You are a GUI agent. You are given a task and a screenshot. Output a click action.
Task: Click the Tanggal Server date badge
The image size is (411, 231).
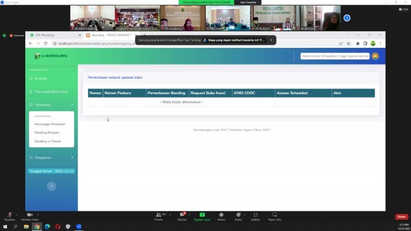tap(52, 171)
